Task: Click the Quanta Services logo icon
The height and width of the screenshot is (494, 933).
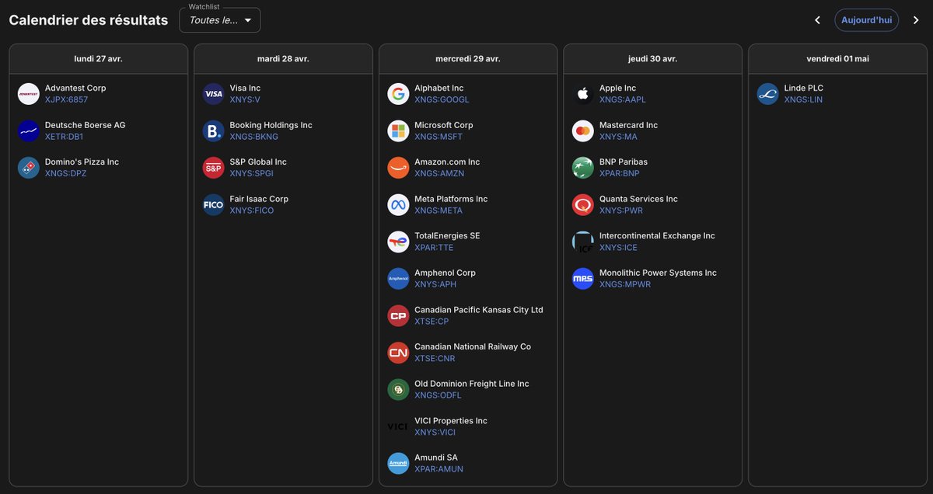Action: [583, 205]
